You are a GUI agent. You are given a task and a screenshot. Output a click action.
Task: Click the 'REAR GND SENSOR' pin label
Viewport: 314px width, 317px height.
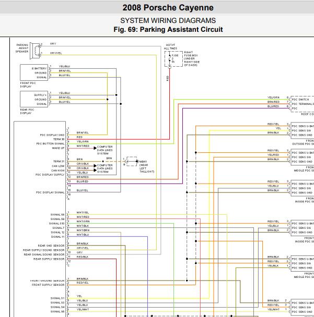[51, 246]
